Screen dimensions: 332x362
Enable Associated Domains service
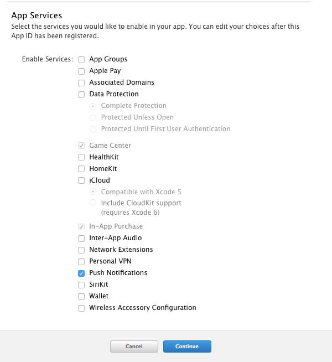coord(81,83)
